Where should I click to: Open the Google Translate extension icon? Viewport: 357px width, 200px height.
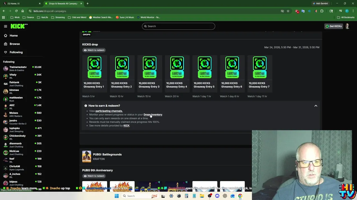[x=303, y=11]
